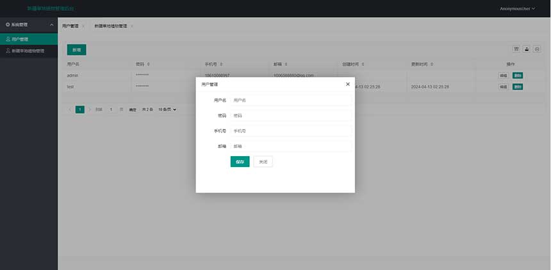Click the 用户名 input field in the dialog

coord(290,100)
